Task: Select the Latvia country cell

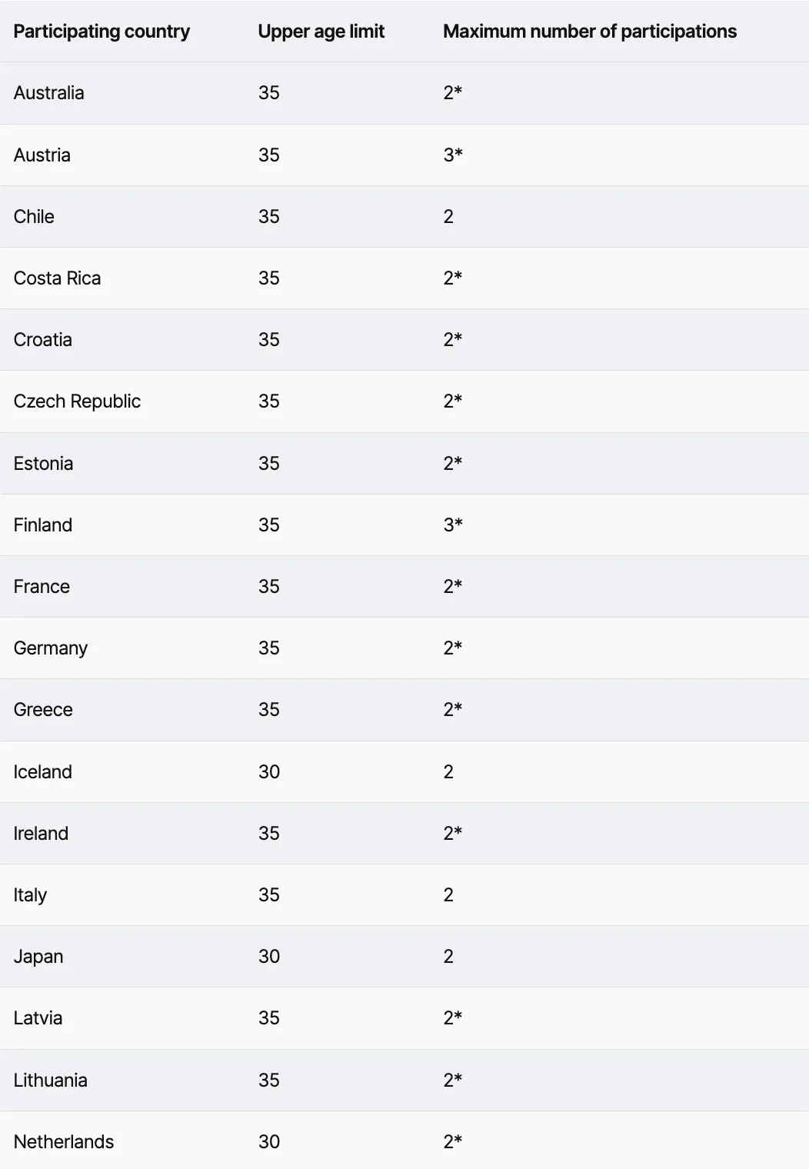Action: pyautogui.click(x=38, y=1018)
